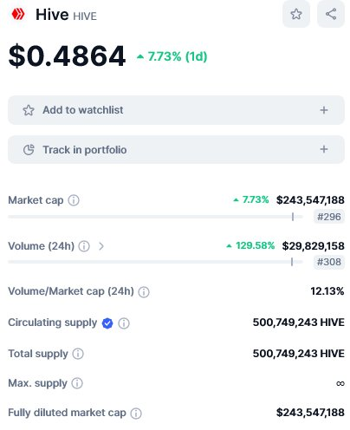Open Fully diluted market cap info icon

[136, 414]
